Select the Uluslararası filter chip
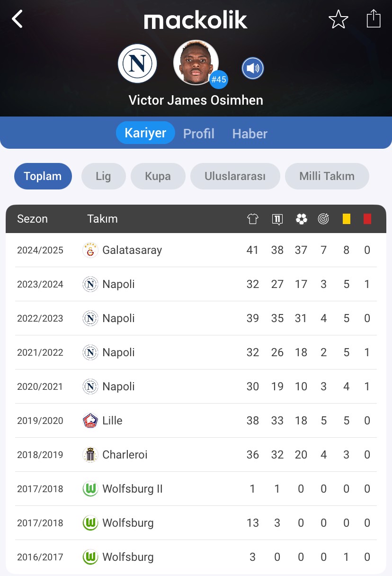Screen dimensions: 392x576 tap(235, 176)
